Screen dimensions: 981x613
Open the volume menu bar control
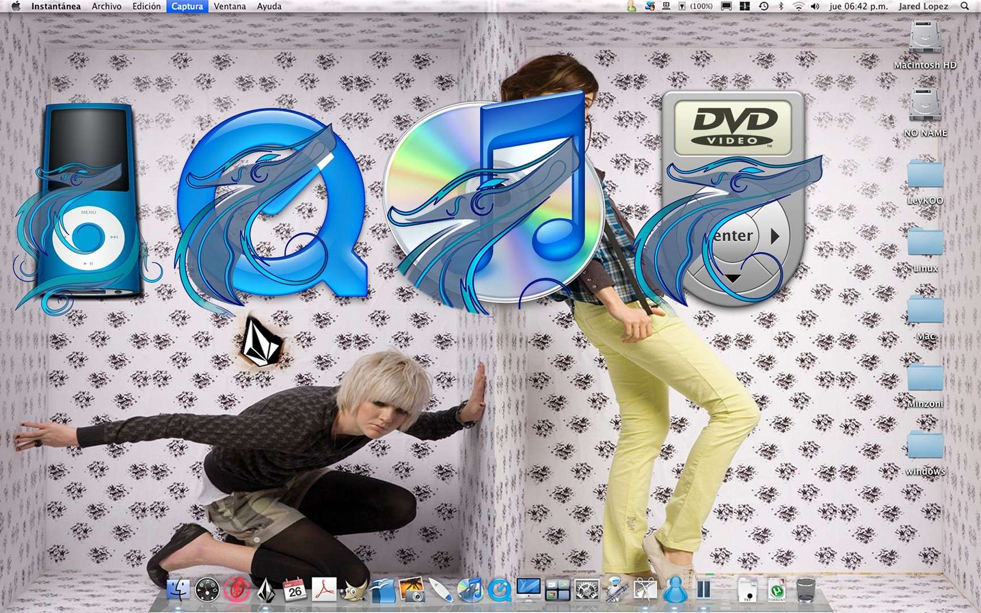(815, 6)
